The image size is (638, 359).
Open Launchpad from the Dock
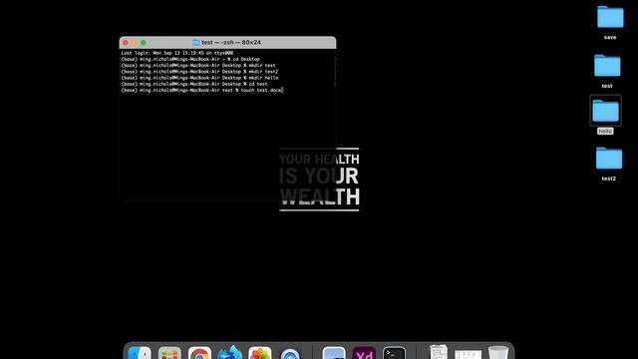click(169, 353)
